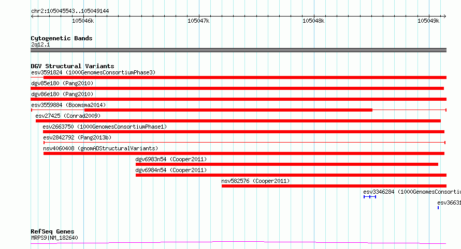The image size is (461, 249).
Task: Click the red bar under dgv6984n54
Action: pos(291,175)
